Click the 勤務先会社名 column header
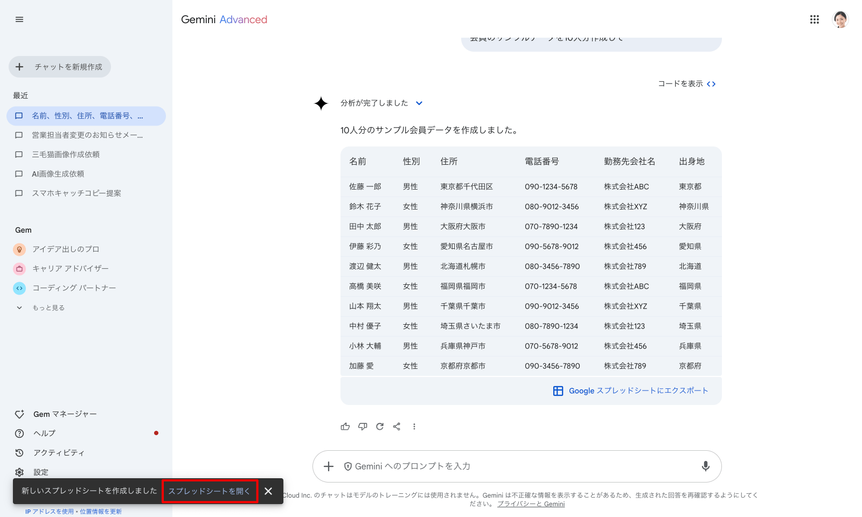The height and width of the screenshot is (517, 862). pos(630,162)
